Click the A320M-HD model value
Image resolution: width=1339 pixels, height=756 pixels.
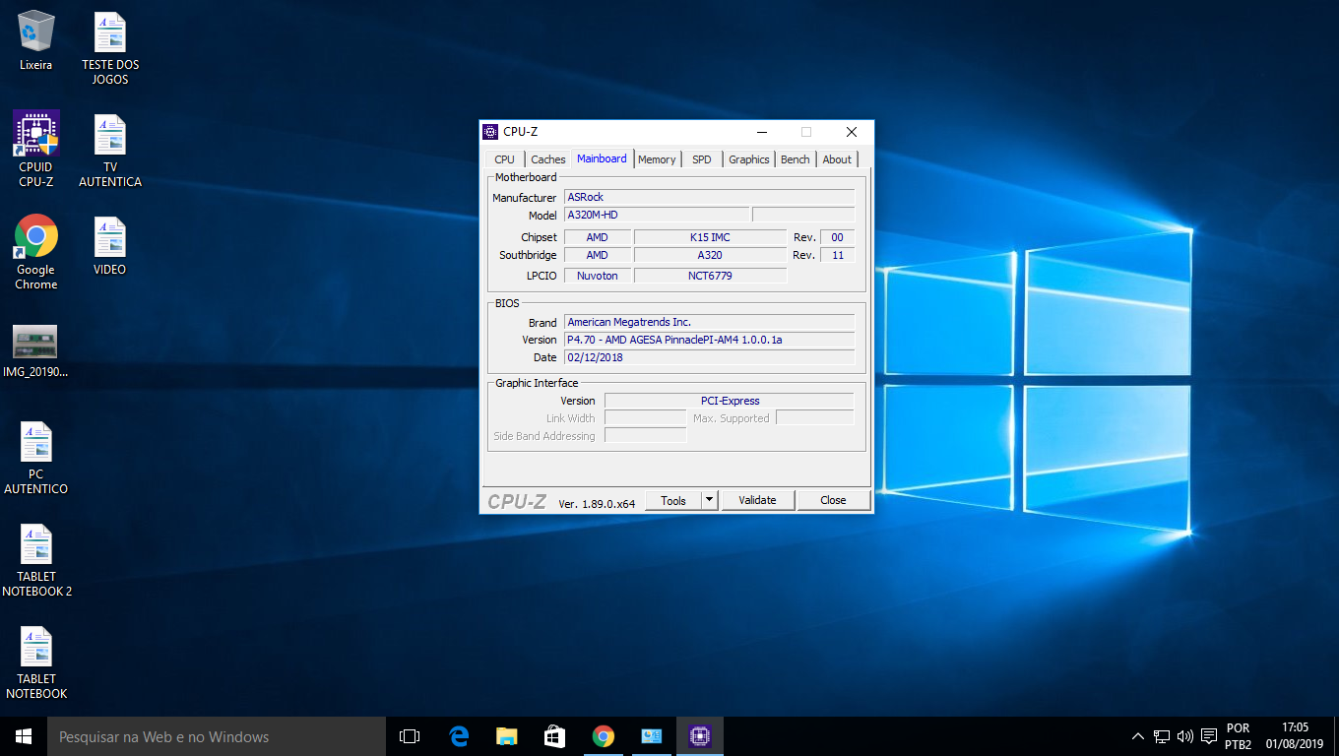[656, 215]
